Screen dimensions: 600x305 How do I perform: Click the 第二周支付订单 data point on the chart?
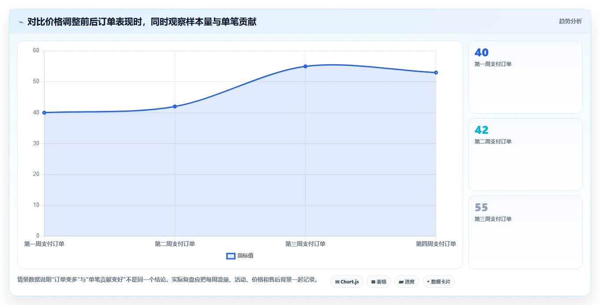click(x=175, y=107)
